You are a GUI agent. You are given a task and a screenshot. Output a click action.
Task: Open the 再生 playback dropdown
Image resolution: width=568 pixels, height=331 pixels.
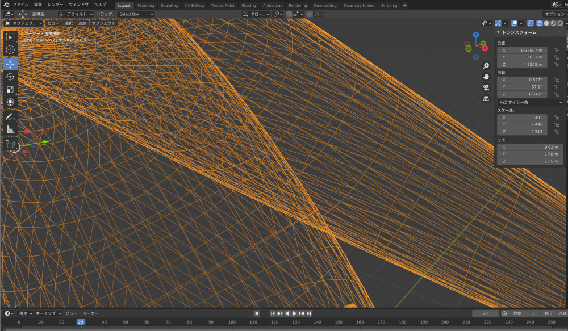tap(26, 313)
